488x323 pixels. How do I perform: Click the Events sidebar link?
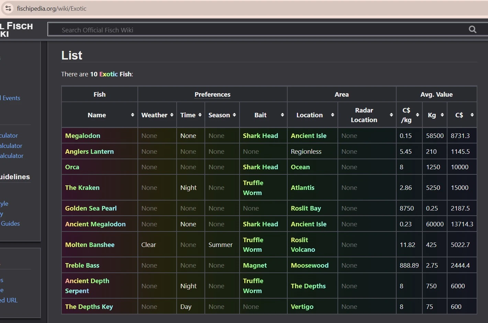11,98
